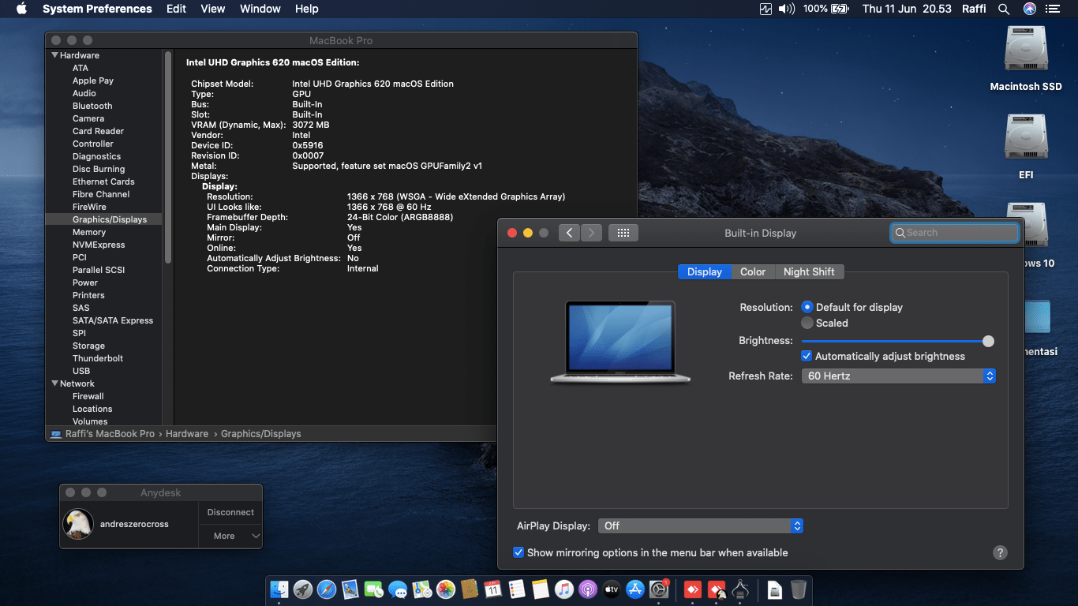This screenshot has height=606, width=1078.
Task: Open Notification Center list icon
Action: point(1053,9)
